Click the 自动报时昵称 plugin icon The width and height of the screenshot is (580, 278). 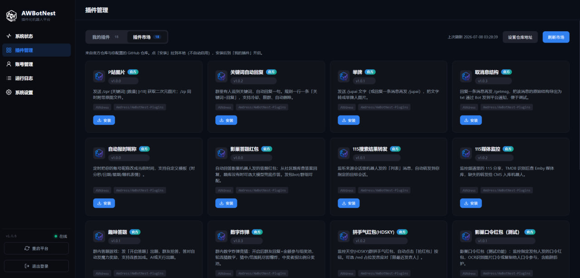[x=99, y=153]
